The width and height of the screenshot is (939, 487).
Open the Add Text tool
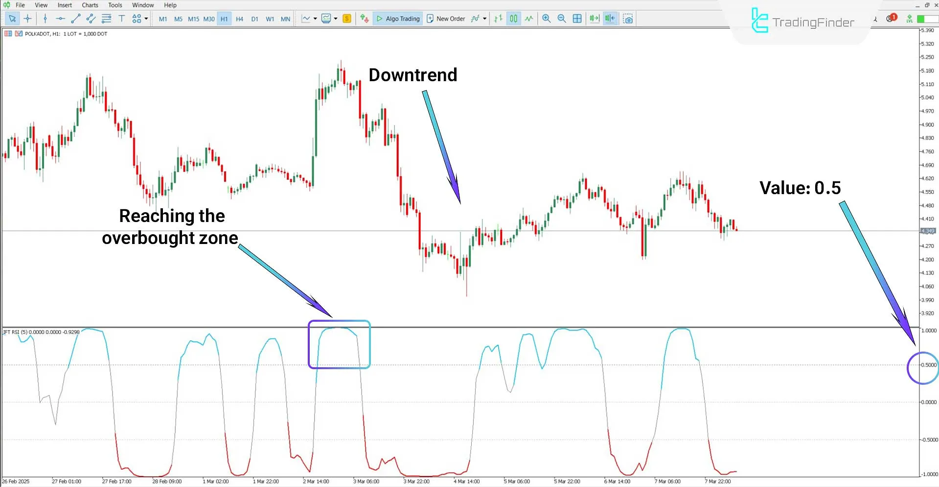point(122,19)
